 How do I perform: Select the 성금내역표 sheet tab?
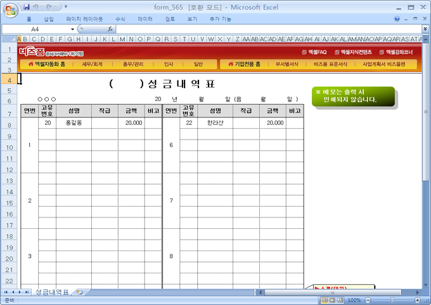(52, 292)
